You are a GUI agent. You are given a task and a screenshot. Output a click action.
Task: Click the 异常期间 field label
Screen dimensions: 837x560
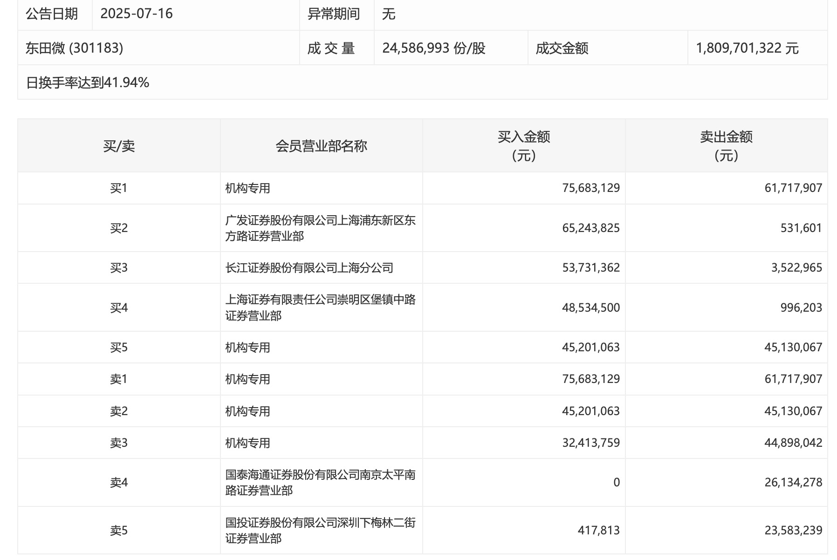click(334, 14)
